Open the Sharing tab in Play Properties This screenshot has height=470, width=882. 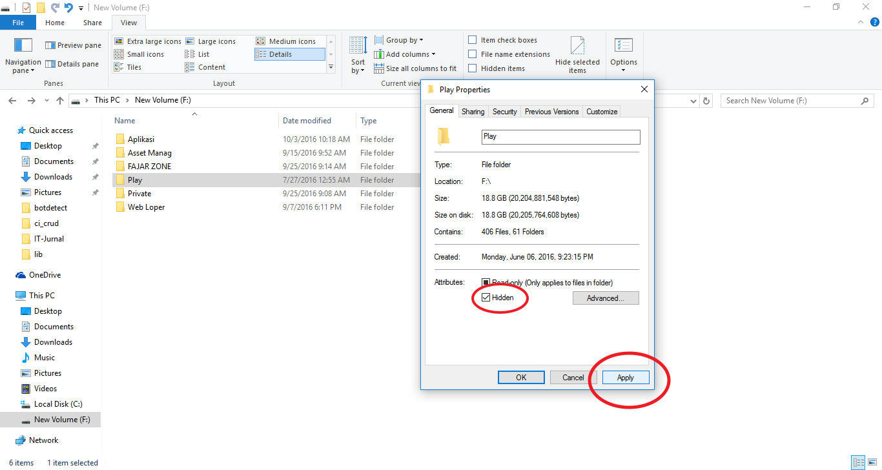[x=473, y=112]
